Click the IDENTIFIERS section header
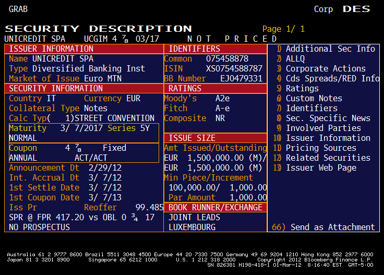 pos(215,49)
